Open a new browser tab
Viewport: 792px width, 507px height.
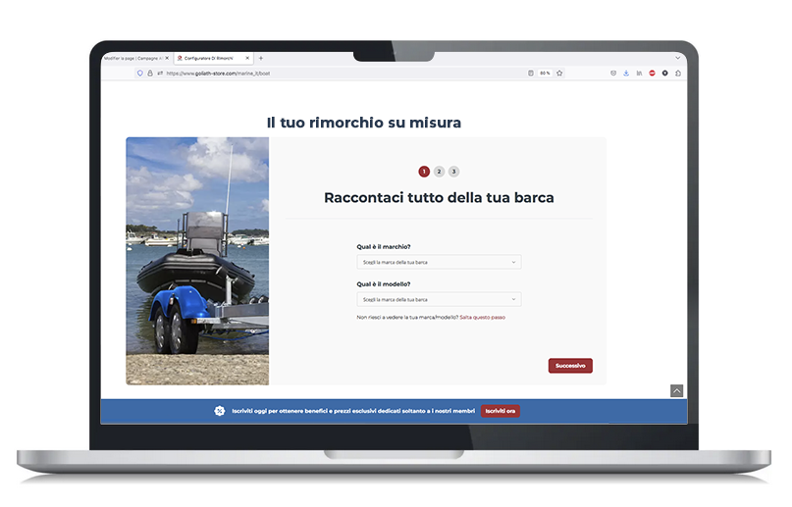pyautogui.click(x=260, y=58)
